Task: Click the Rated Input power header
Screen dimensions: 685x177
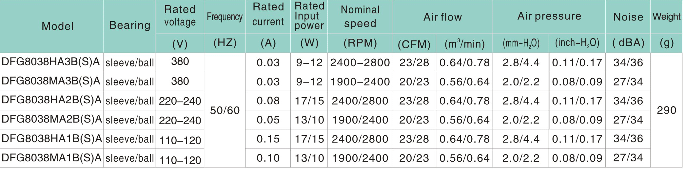Action: point(309,16)
